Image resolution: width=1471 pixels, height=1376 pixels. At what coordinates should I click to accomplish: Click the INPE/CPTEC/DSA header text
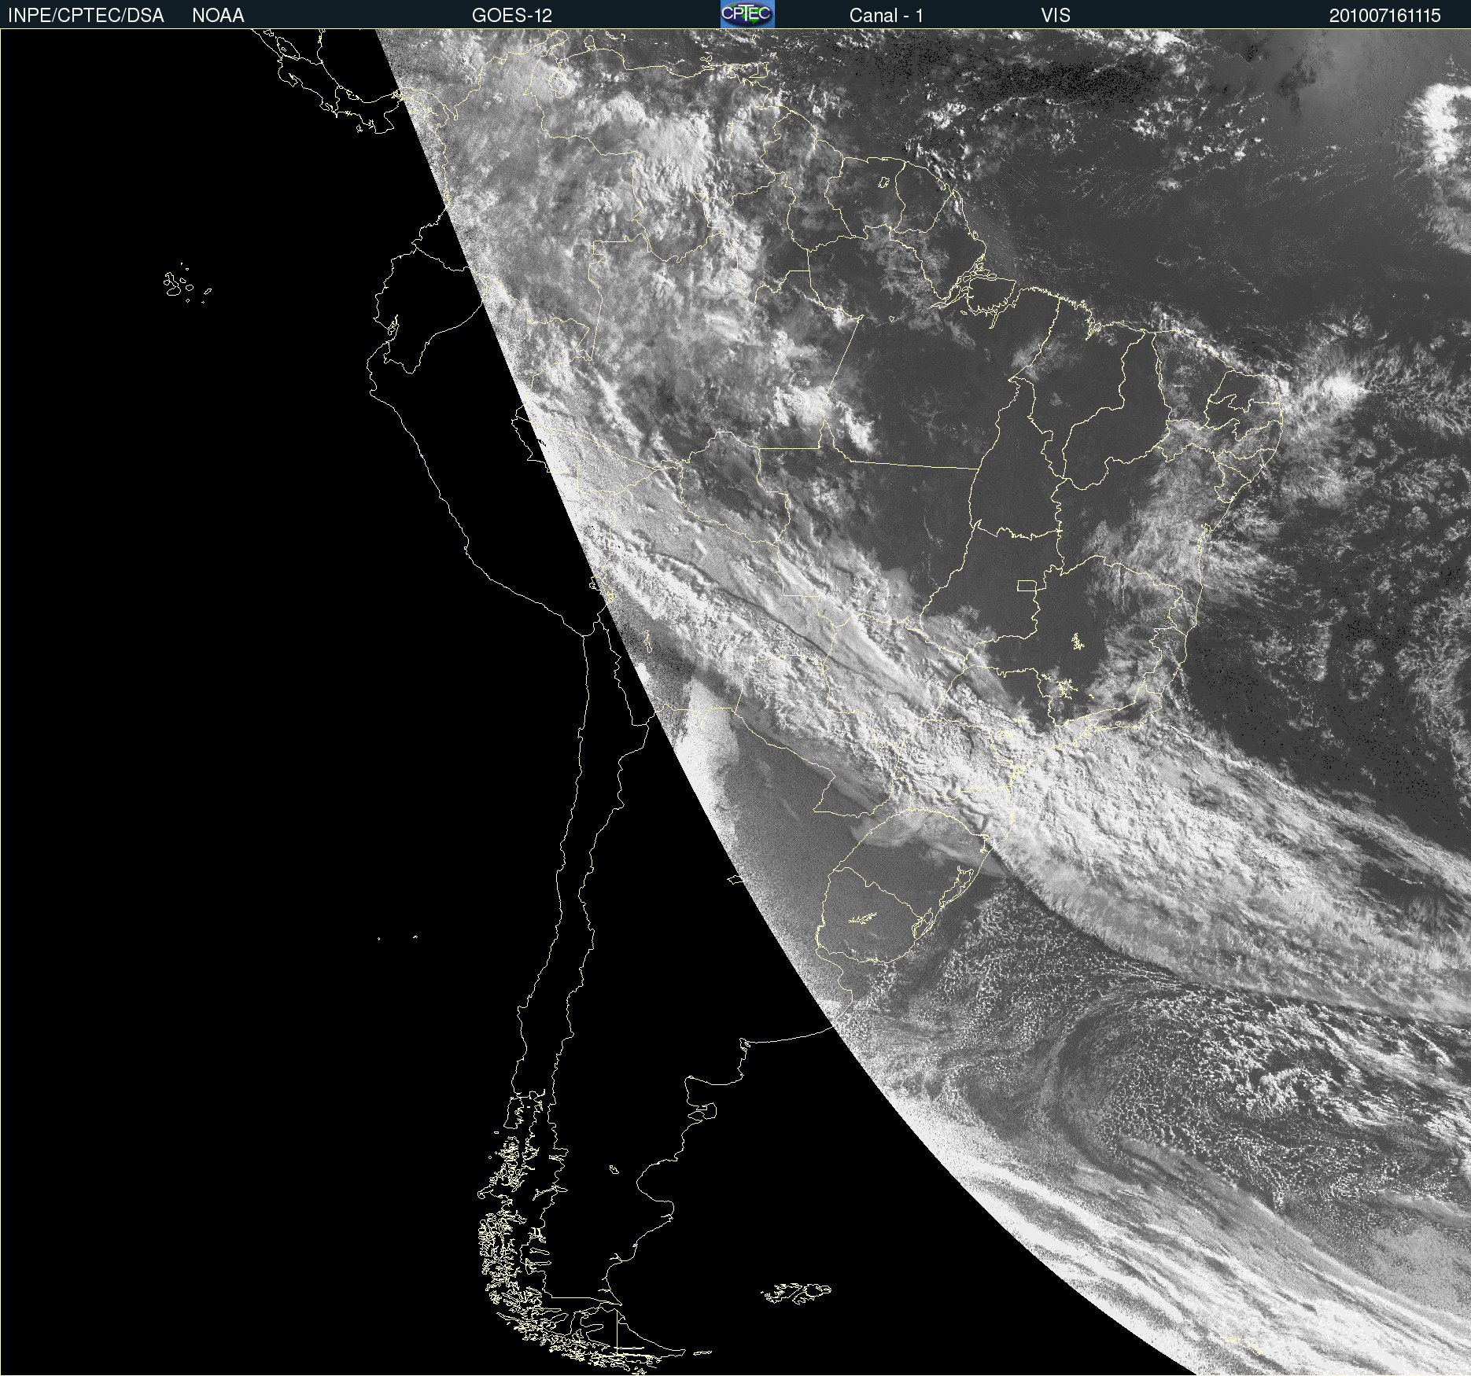[86, 16]
